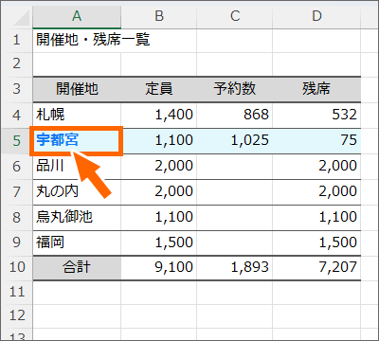379x341 pixels.
Task: Select the 定員 header cell
Action: click(159, 89)
